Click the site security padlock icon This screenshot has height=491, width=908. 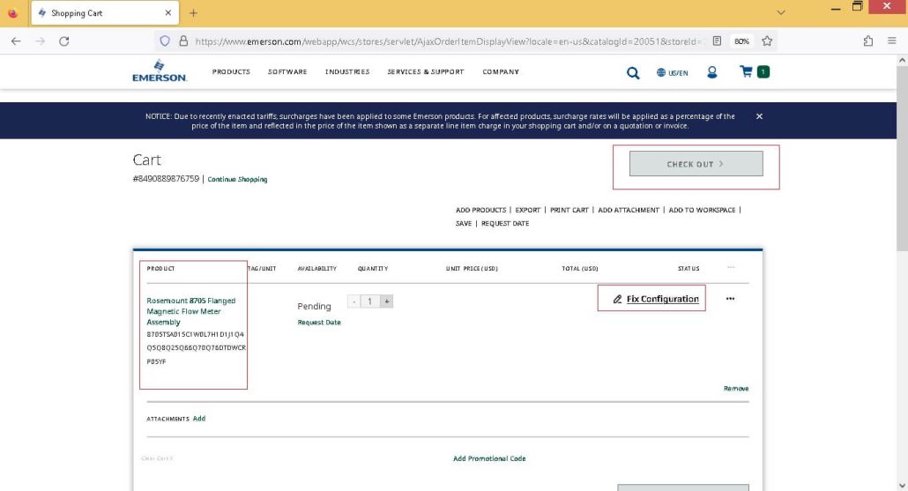(x=183, y=41)
